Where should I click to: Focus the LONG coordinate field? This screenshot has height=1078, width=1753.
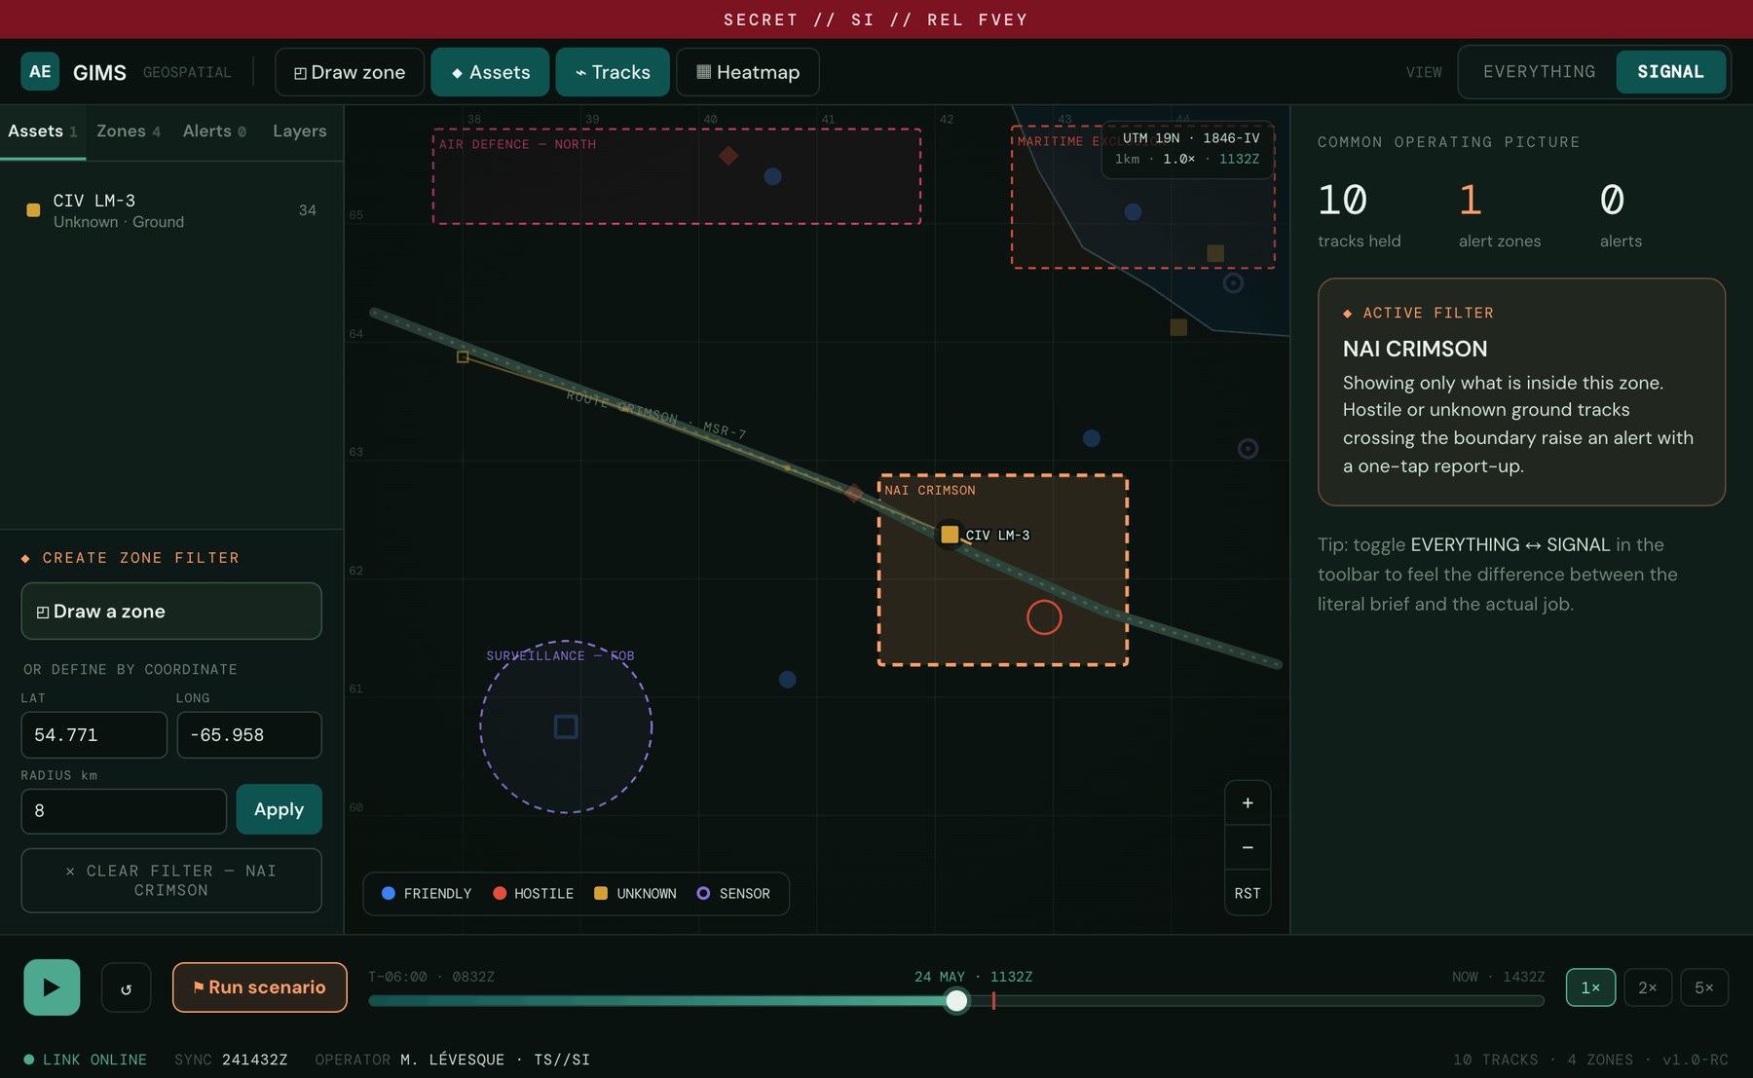coord(249,735)
